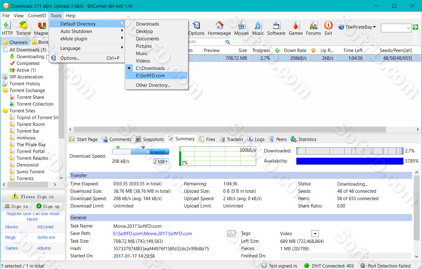Click the task list horizontal scrollbar
Screen dimensions: 422x270
[230, 130]
